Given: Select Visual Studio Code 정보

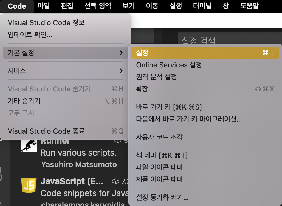Looking at the screenshot, I should pyautogui.click(x=66, y=23).
